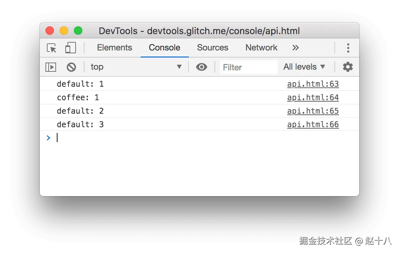The image size is (399, 253).
Task: Expand the All levels dropdown
Action: tap(304, 67)
